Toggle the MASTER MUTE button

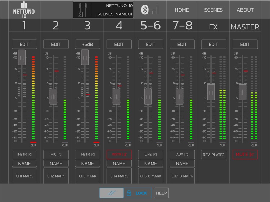(245, 155)
